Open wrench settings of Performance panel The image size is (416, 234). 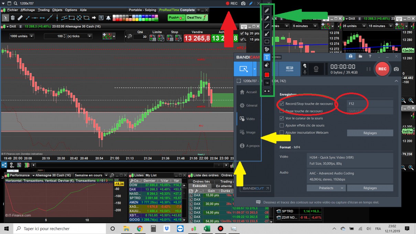112,175
